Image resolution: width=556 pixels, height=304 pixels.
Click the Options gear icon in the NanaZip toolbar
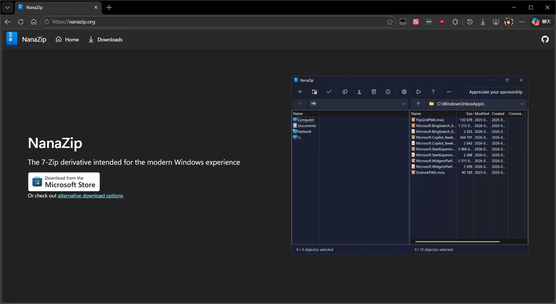pos(404,92)
